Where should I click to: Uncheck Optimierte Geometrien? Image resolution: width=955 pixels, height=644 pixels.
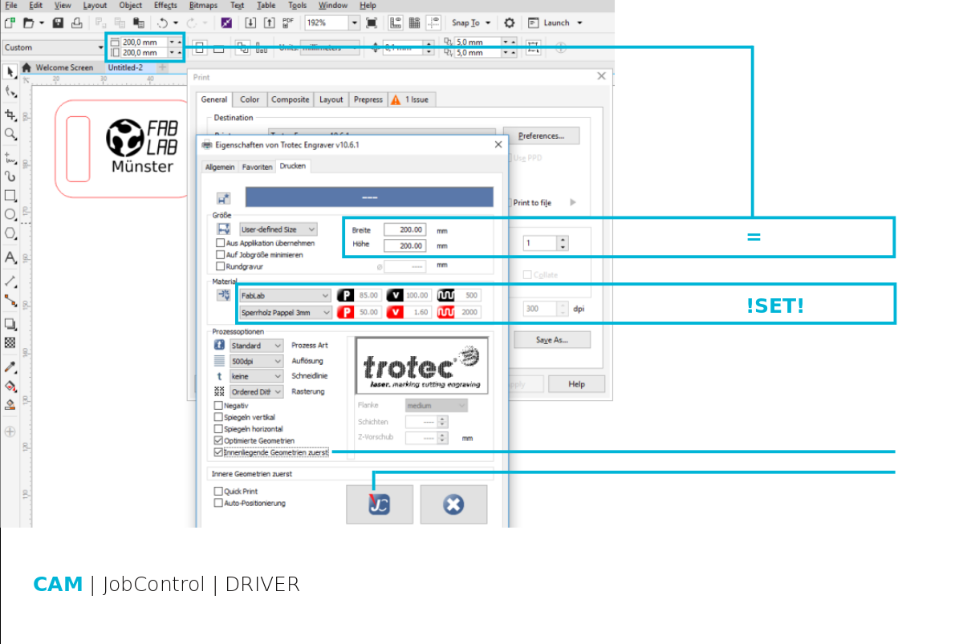click(x=218, y=440)
